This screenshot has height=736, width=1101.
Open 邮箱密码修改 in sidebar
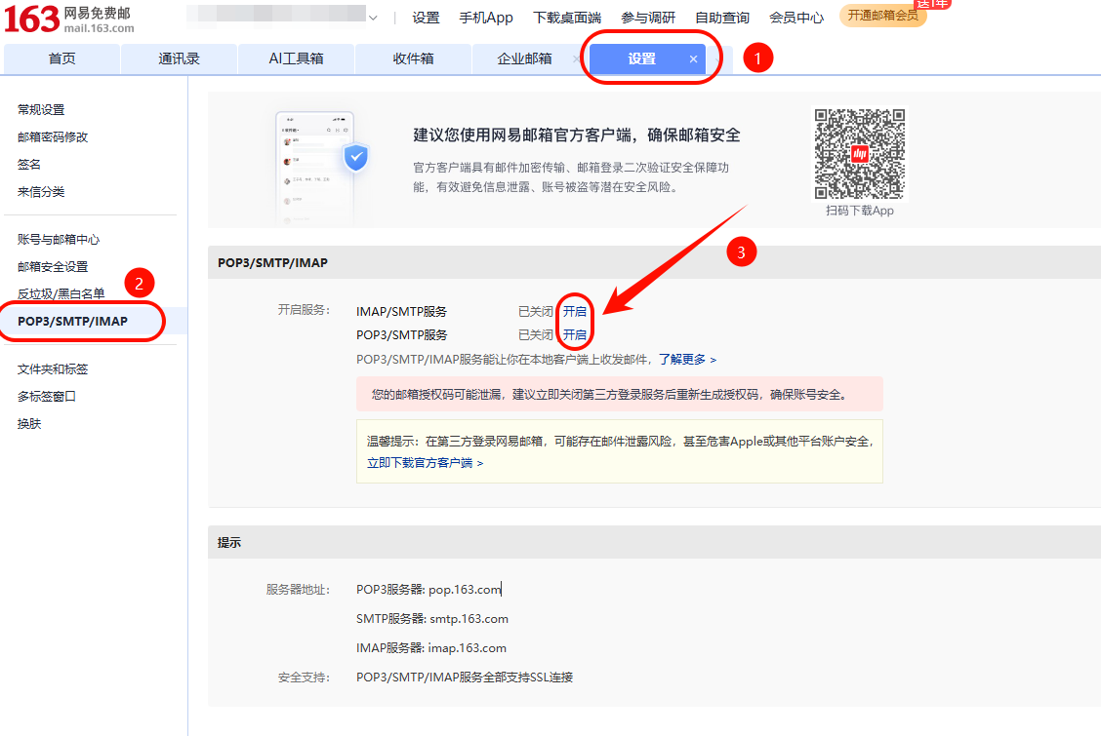53,136
